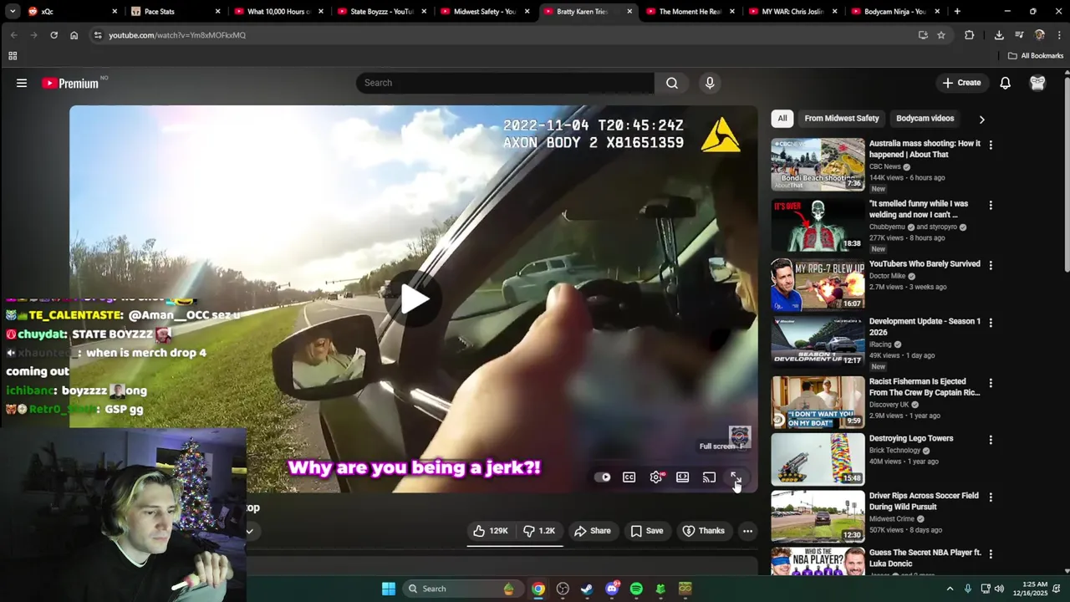This screenshot has width=1070, height=602.
Task: Focus the YouTube search field
Action: point(505,83)
